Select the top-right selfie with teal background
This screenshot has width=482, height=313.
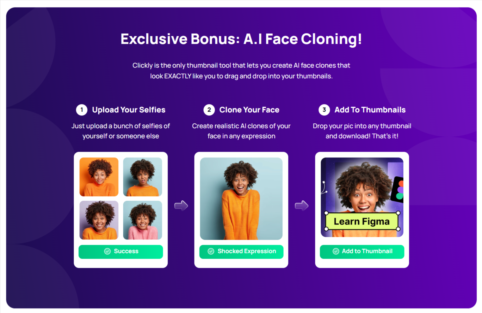pos(143,177)
